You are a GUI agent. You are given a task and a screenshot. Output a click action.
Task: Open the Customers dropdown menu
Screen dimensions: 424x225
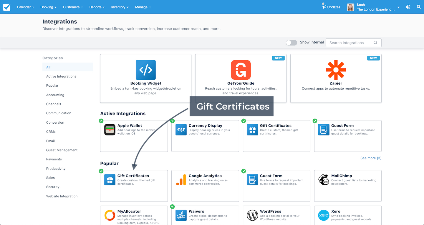(x=73, y=7)
